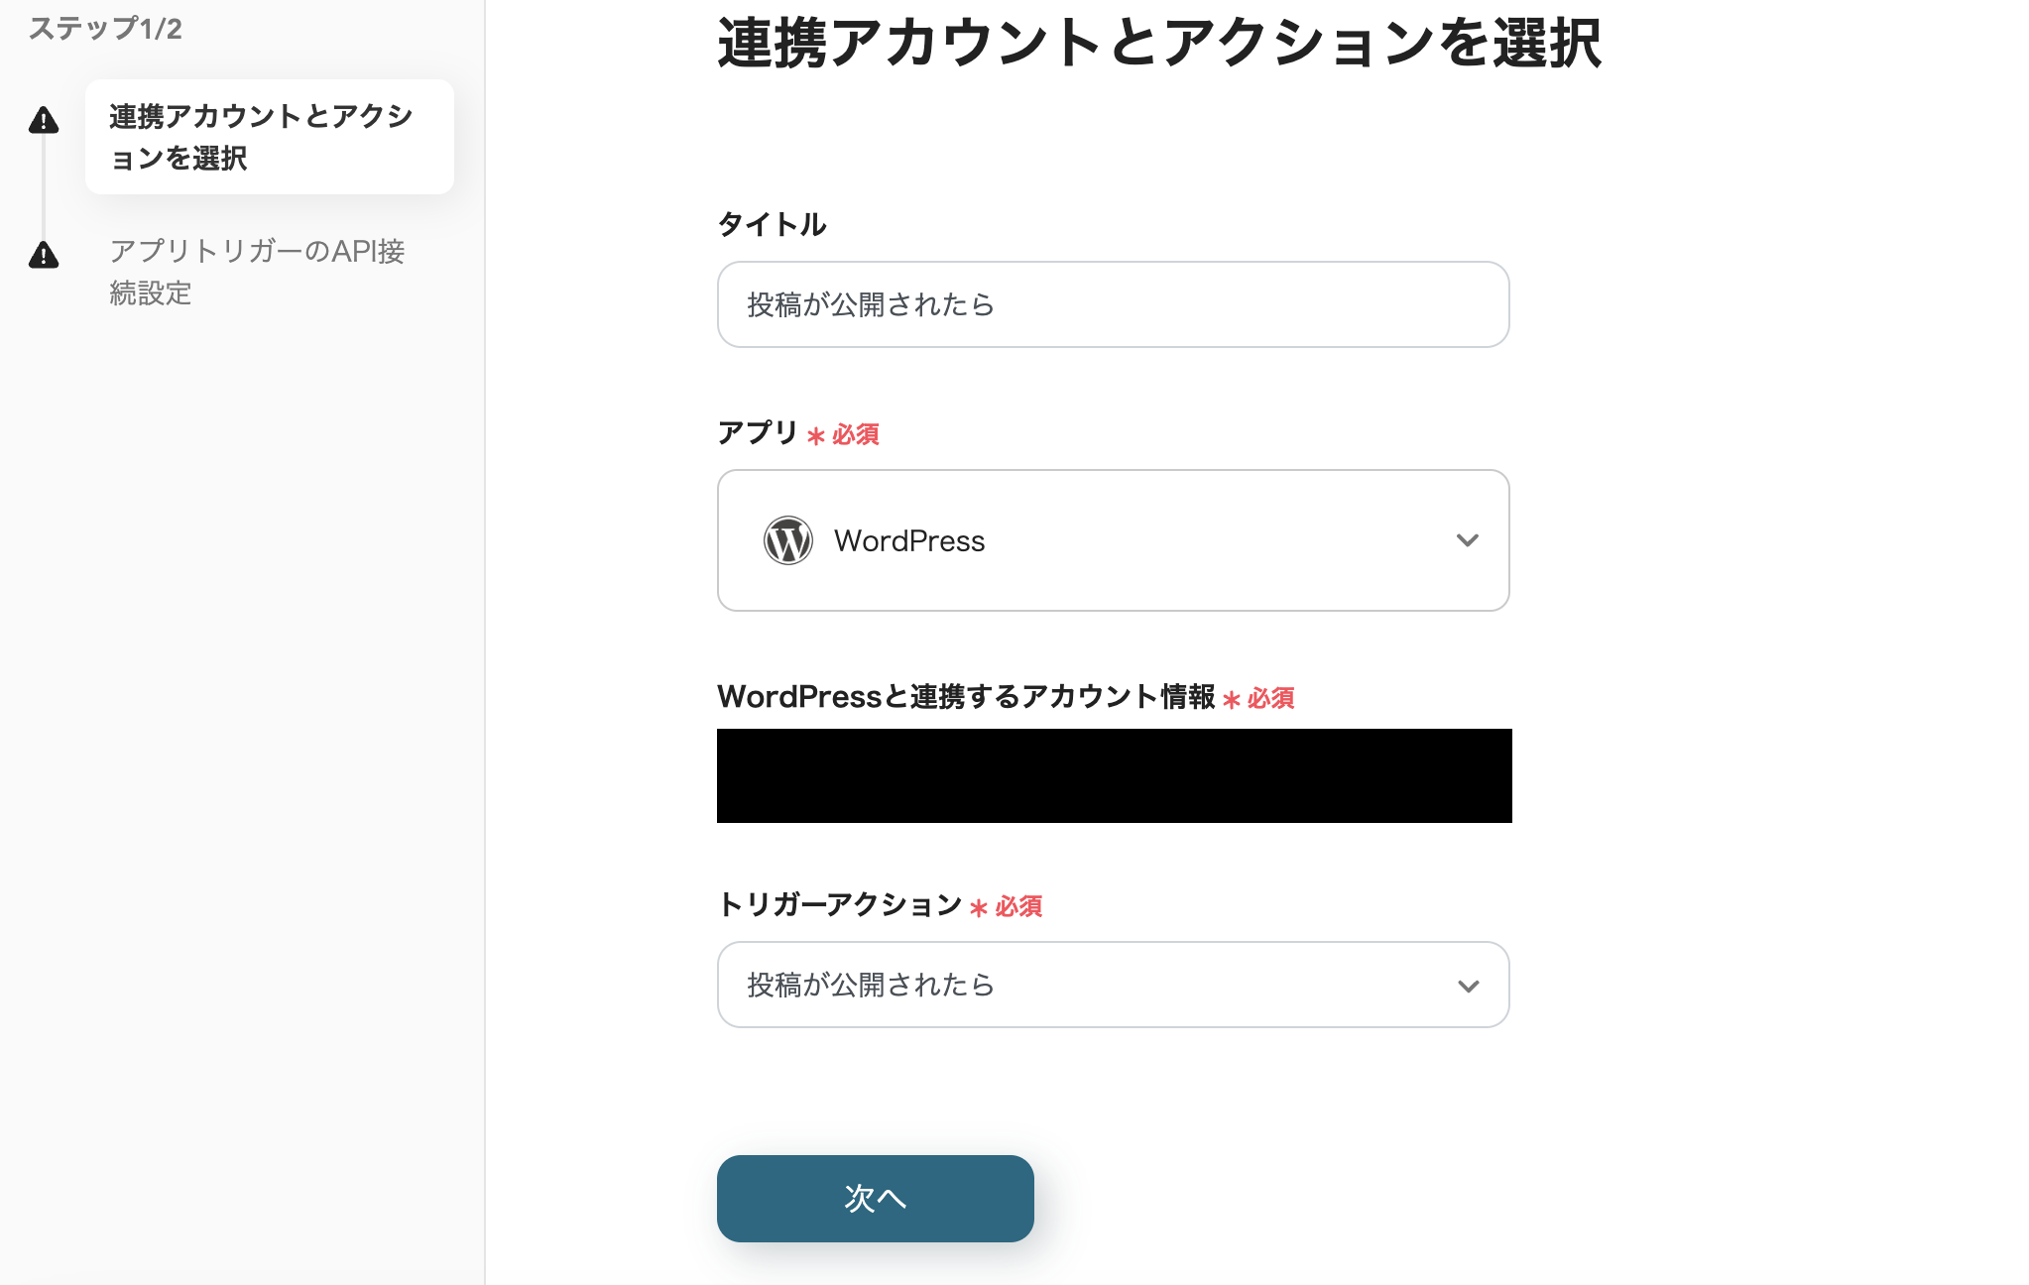Screen dimensions: 2029x1285
Task: Click the WordPressと連携するアカウント情報 label
Action: (x=965, y=697)
